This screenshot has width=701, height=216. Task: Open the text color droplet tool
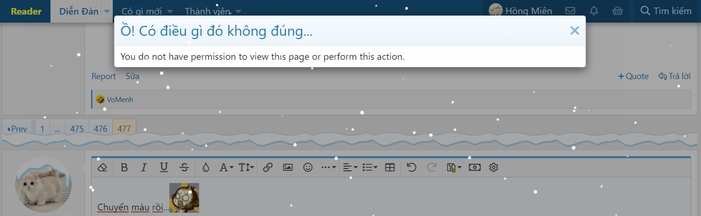click(205, 167)
